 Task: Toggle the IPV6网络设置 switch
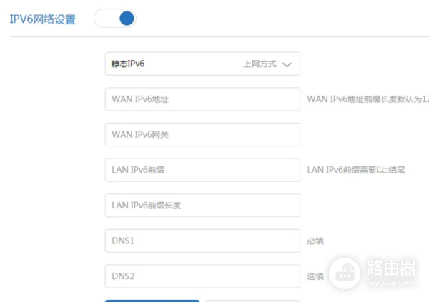115,19
